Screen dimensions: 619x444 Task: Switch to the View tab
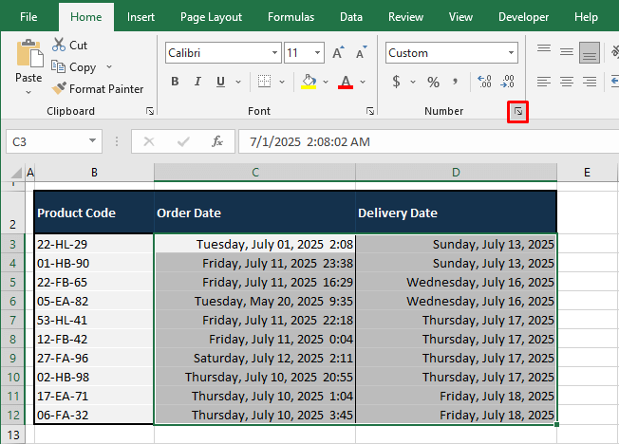(x=460, y=17)
